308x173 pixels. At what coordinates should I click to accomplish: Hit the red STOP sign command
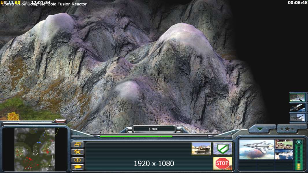click(222, 163)
